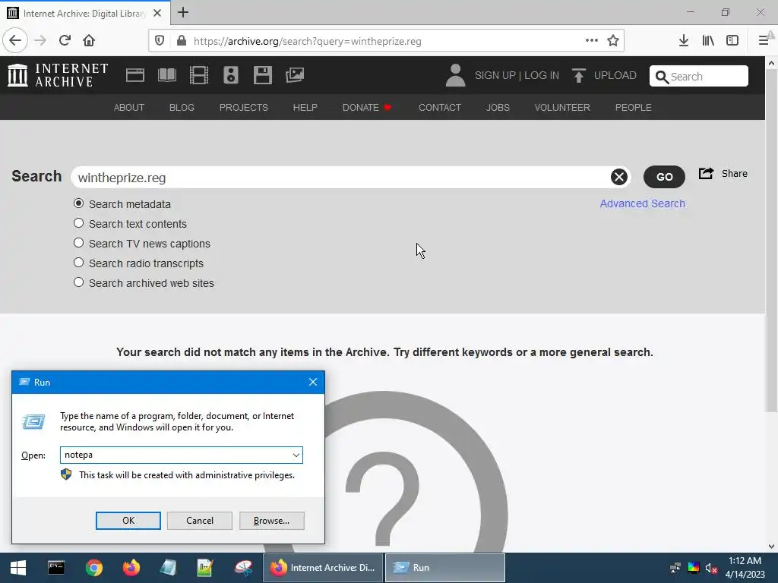This screenshot has width=778, height=583.
Task: Click Cancel in Run dialog
Action: pyautogui.click(x=200, y=521)
